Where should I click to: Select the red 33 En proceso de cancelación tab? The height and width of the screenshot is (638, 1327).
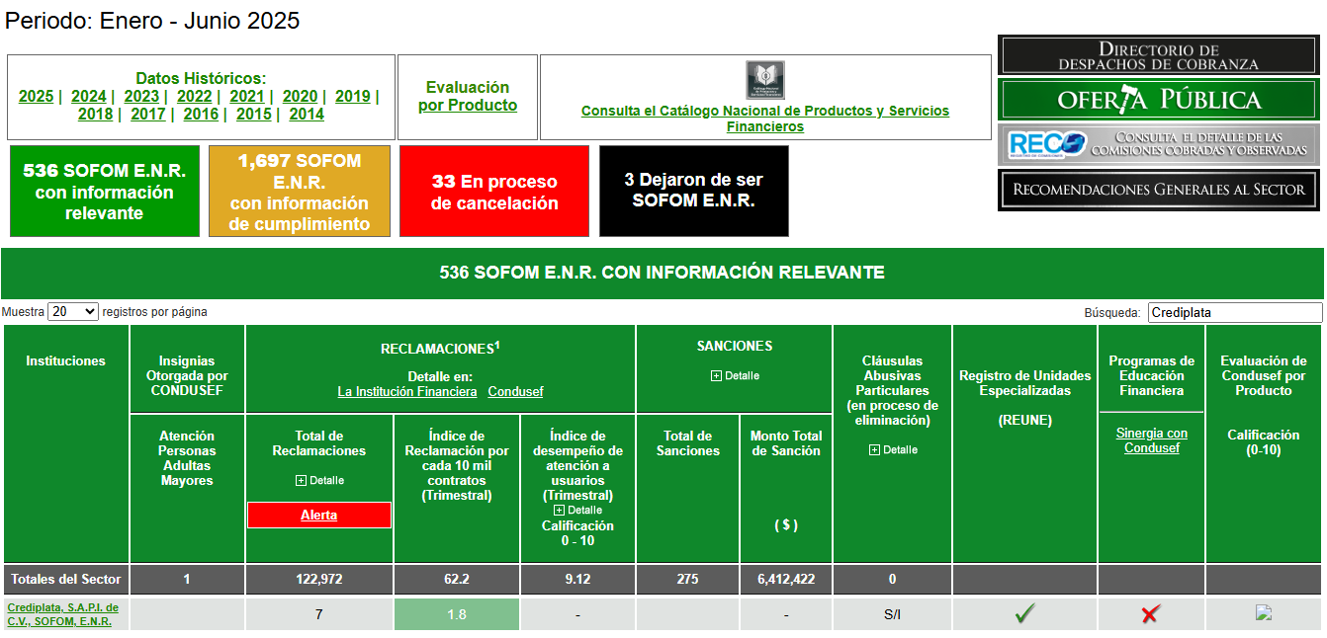coord(493,192)
